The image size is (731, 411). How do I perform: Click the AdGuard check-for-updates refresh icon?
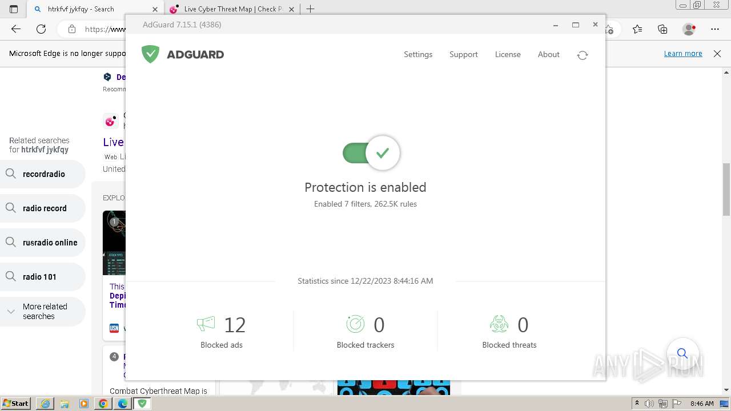pos(583,55)
